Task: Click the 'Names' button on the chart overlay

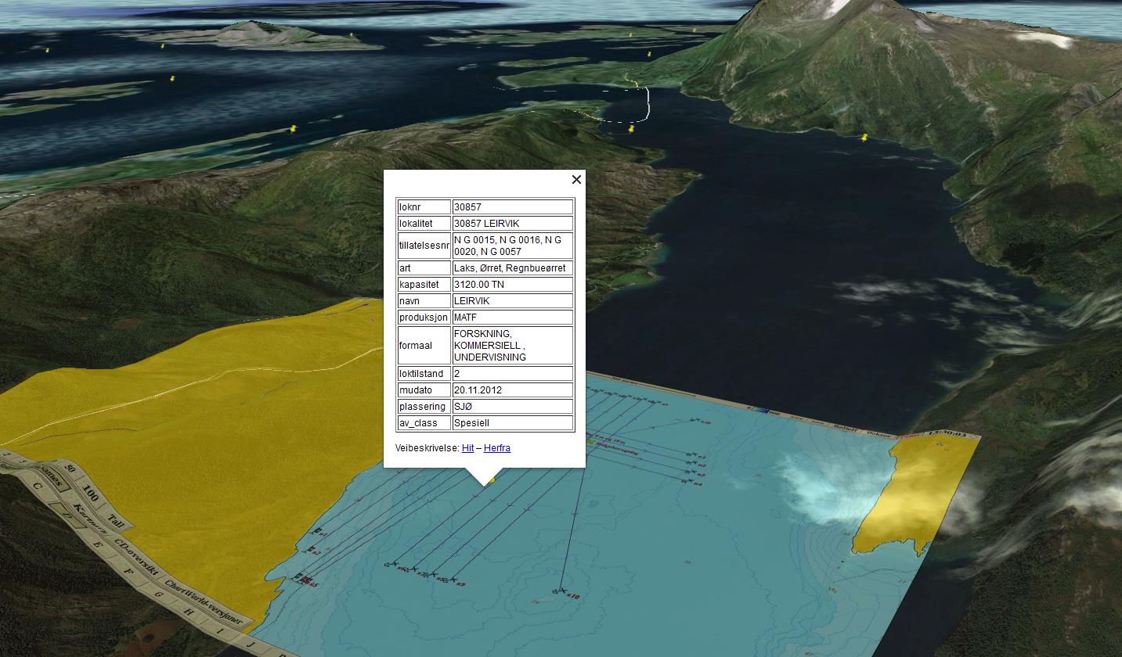Action: click(x=54, y=478)
